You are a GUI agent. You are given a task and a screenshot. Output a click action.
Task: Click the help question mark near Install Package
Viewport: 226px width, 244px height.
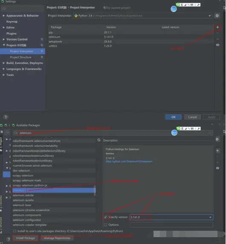pyautogui.click(x=9, y=239)
